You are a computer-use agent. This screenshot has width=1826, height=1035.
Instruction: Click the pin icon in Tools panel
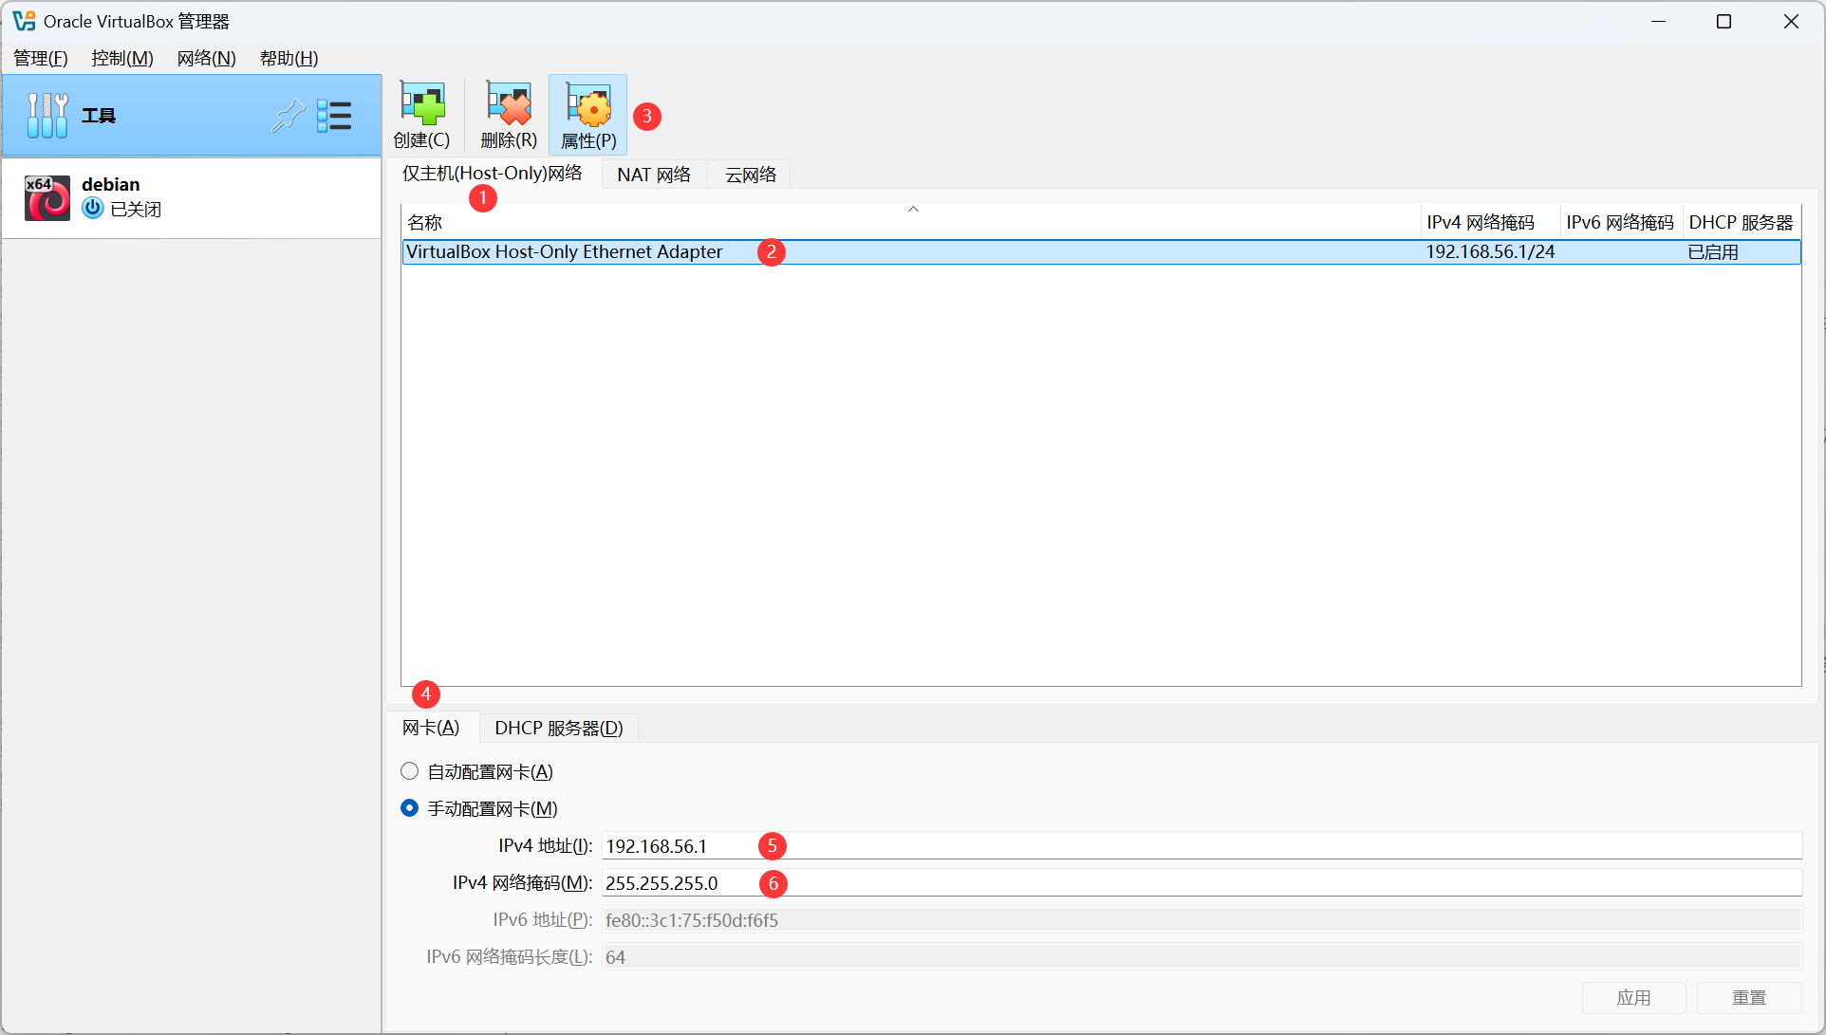(288, 116)
